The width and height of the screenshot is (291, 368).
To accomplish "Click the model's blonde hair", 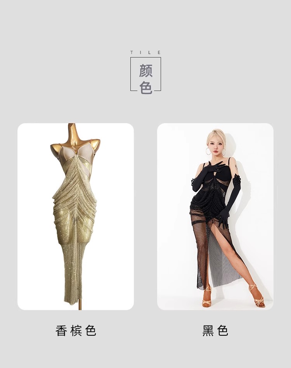I will [x=216, y=135].
